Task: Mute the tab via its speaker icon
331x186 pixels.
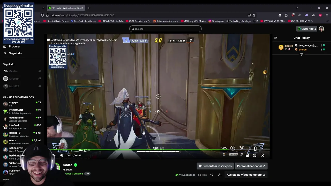Action: click(53, 8)
